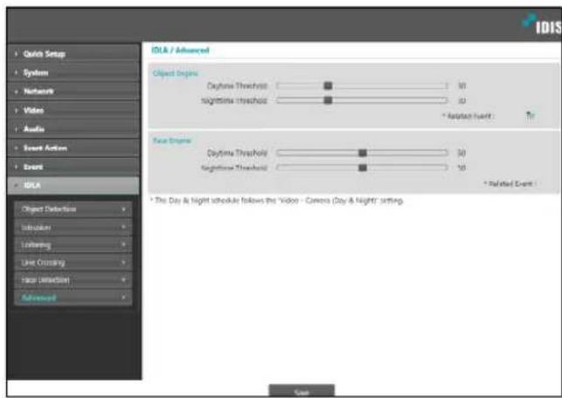Click the Save button

coord(302,391)
